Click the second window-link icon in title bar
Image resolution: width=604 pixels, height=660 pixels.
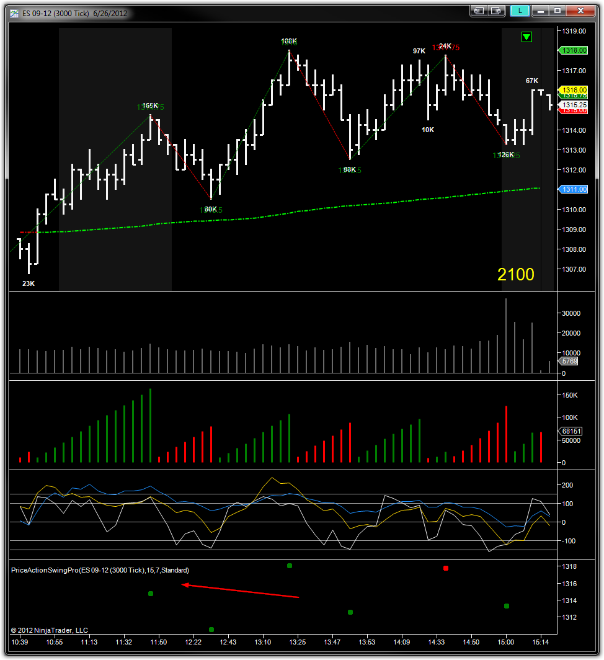pyautogui.click(x=496, y=11)
